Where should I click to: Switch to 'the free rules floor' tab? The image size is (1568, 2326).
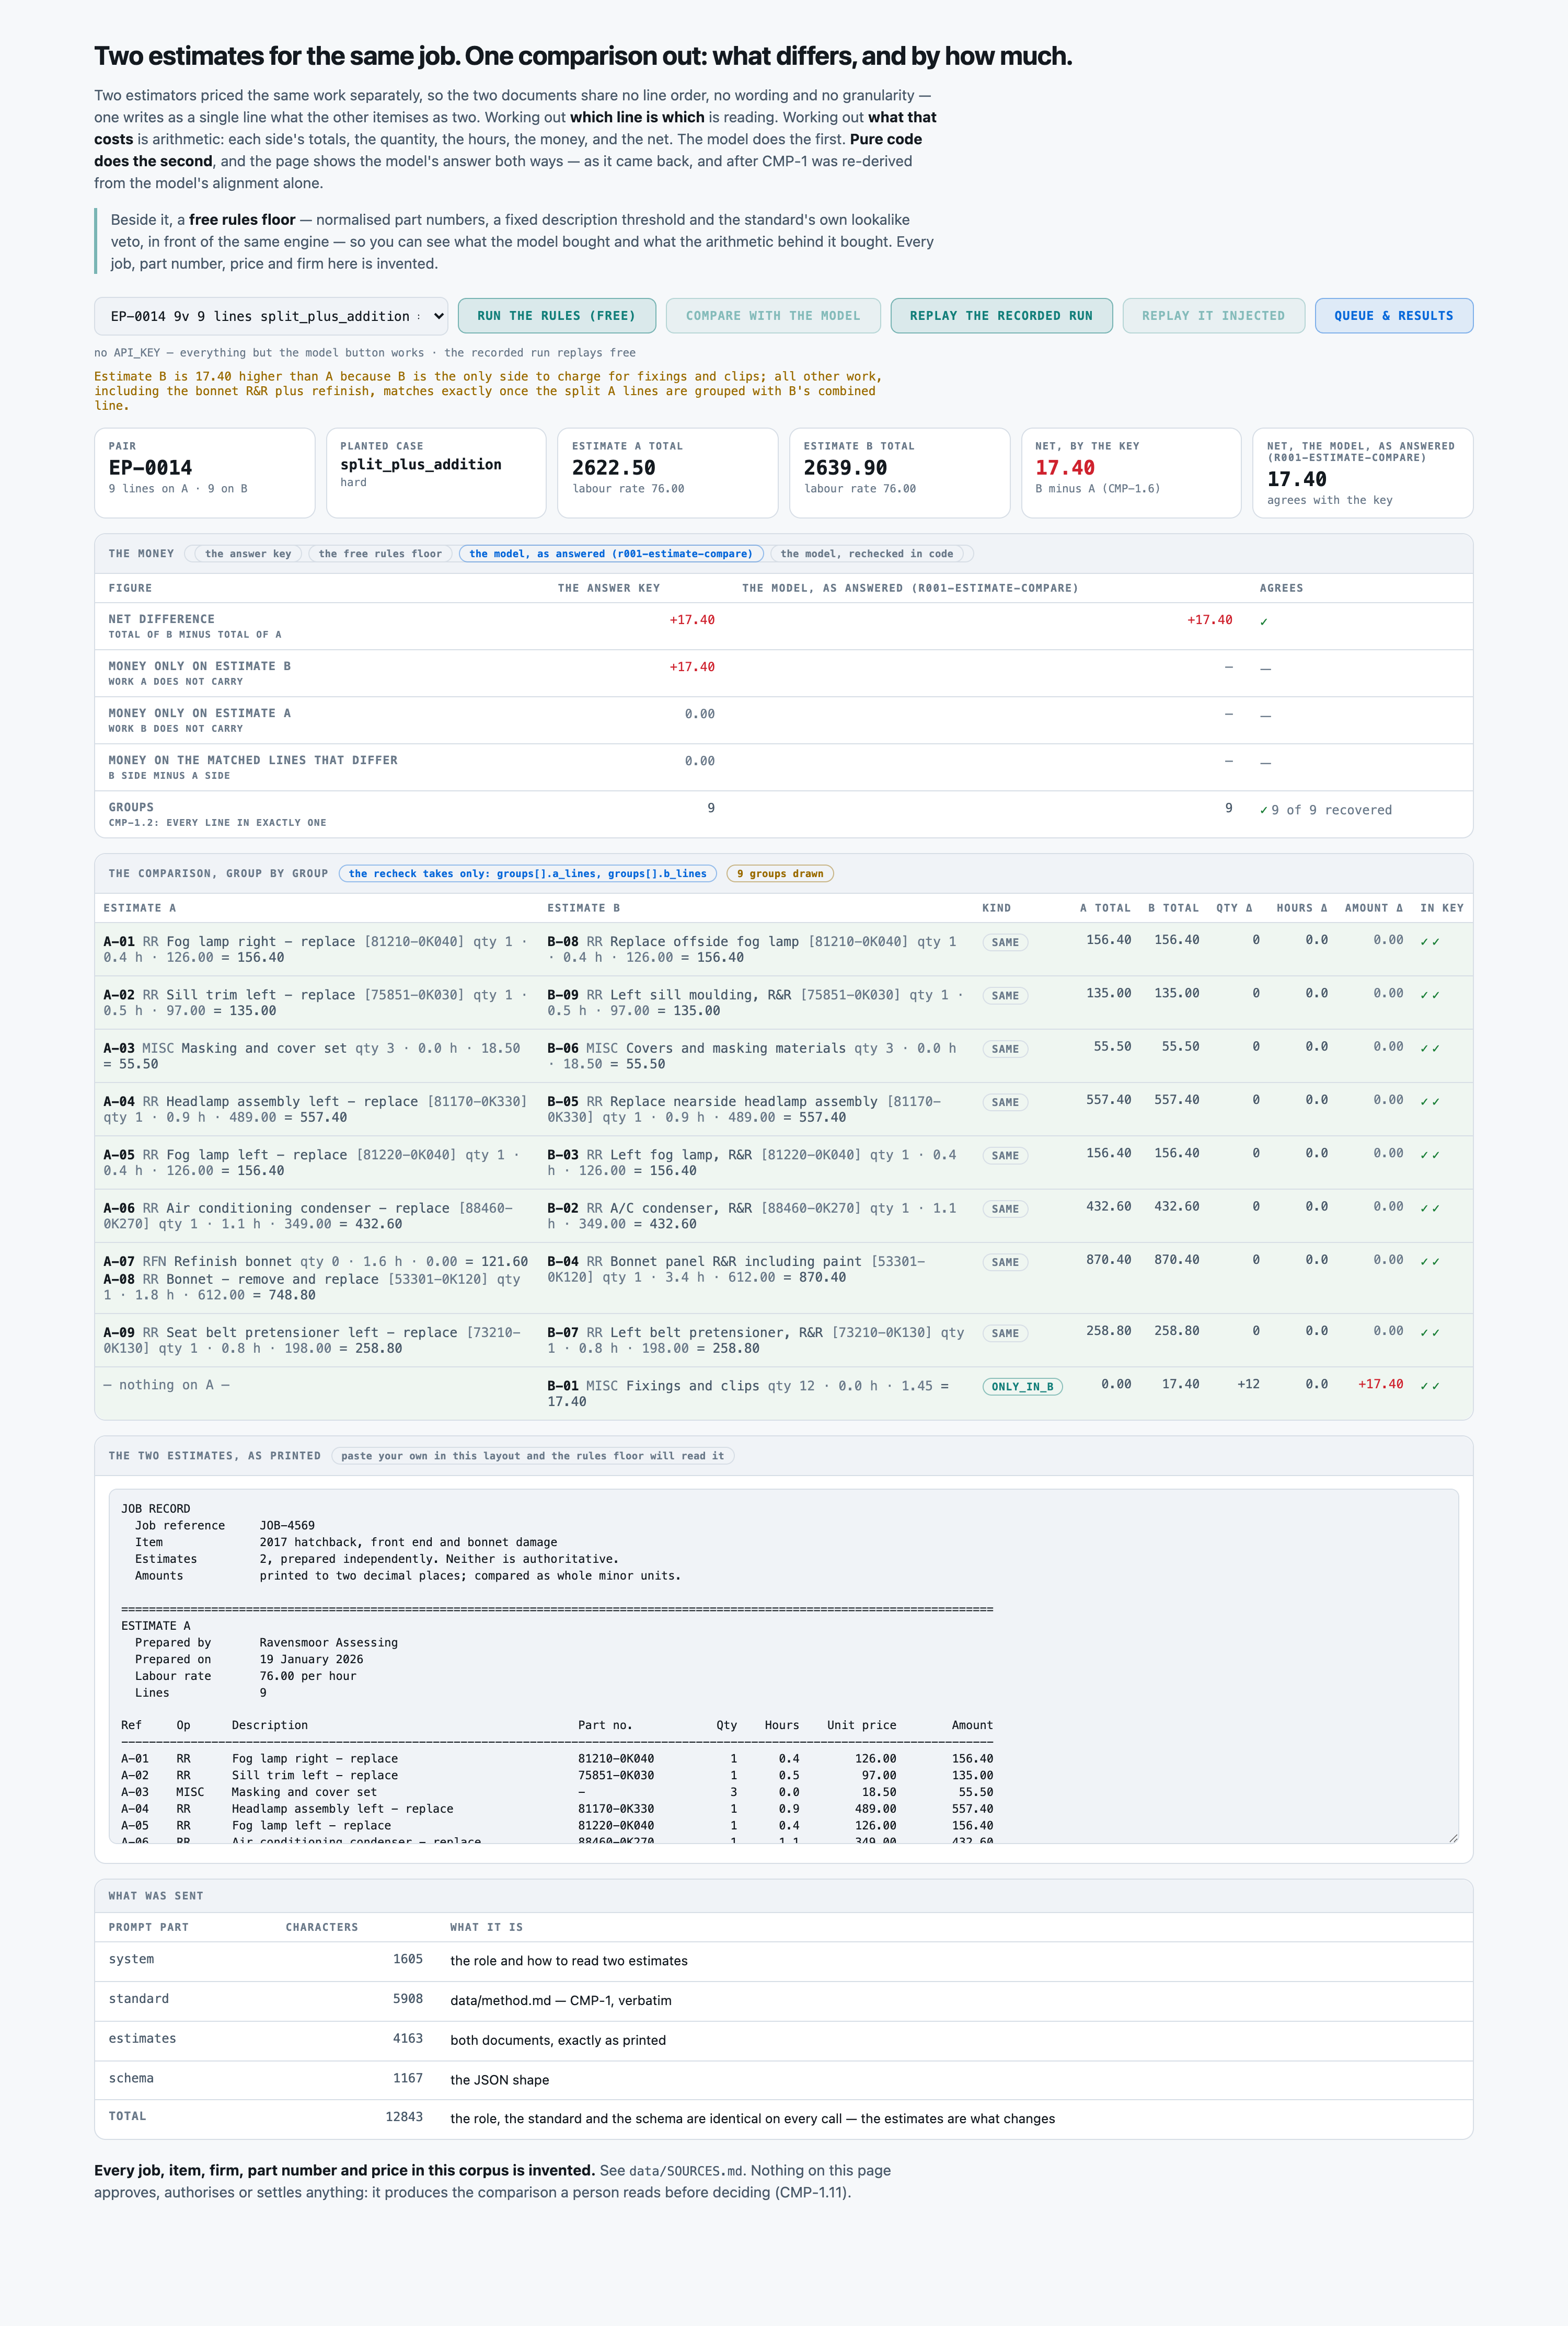(x=380, y=554)
